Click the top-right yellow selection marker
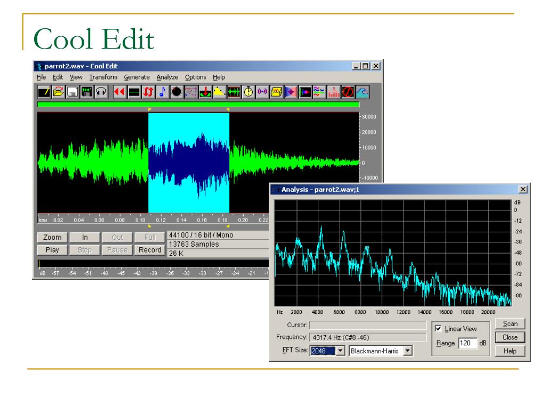 tap(228, 110)
